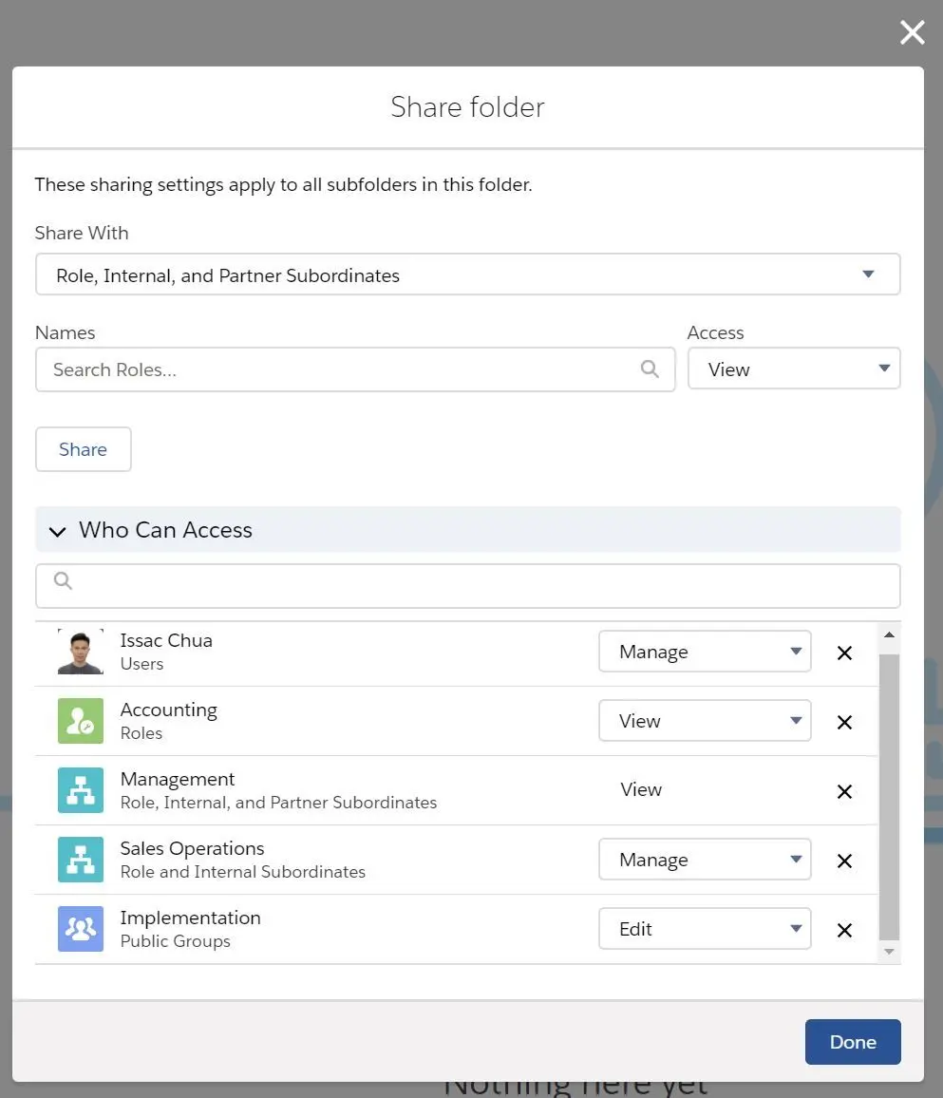This screenshot has width=943, height=1098.
Task: Close the Share folder dialog
Action: click(x=913, y=32)
